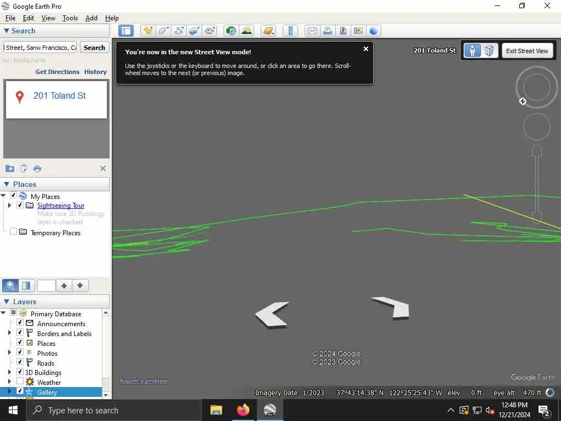The width and height of the screenshot is (561, 421).
Task: Print search results with printer icon
Action: 37,169
